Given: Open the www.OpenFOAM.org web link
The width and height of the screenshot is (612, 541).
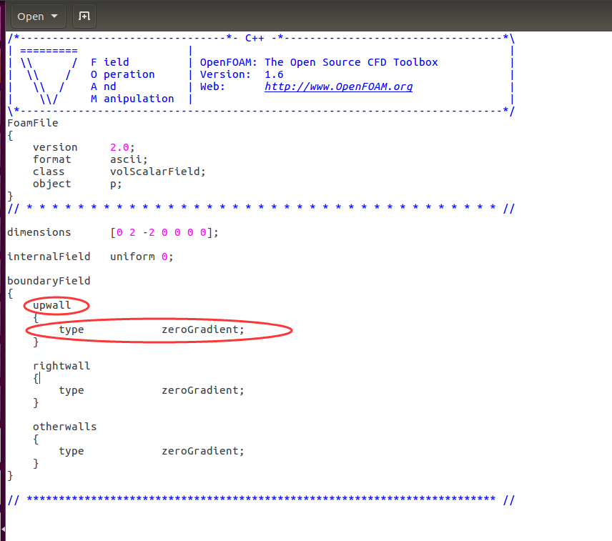Looking at the screenshot, I should (x=338, y=86).
